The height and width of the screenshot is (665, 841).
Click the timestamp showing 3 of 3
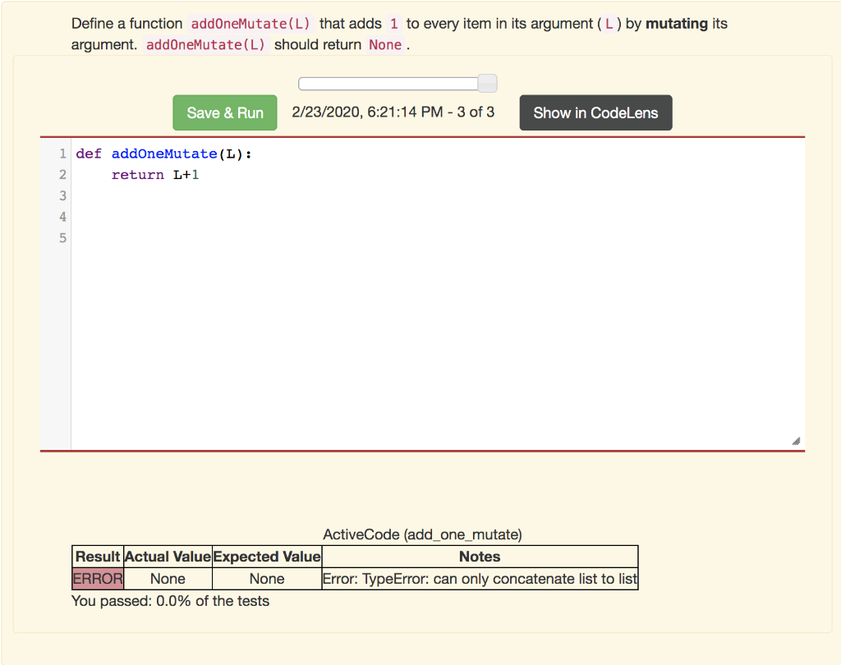pos(392,112)
